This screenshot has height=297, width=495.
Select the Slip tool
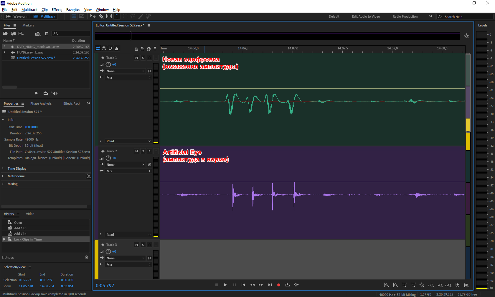tap(109, 16)
